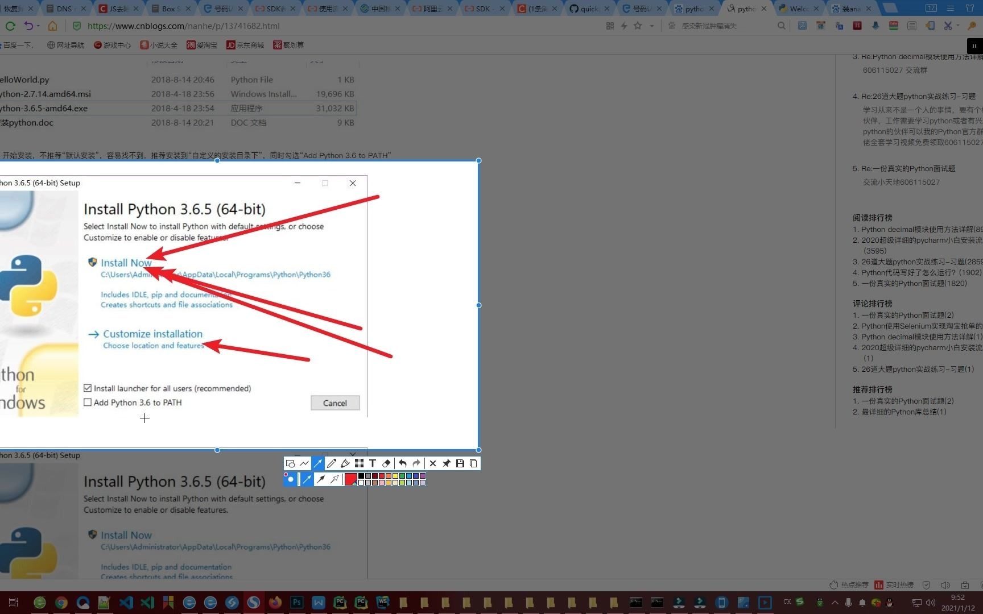Open Photoshop from the taskbar
This screenshot has height=614, width=983.
point(296,602)
